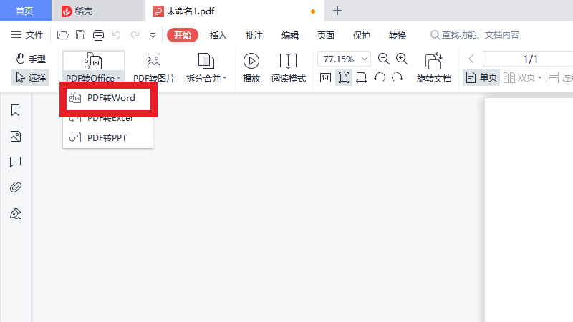
Task: Open the bookmark panel in the sidebar
Action: [15, 110]
